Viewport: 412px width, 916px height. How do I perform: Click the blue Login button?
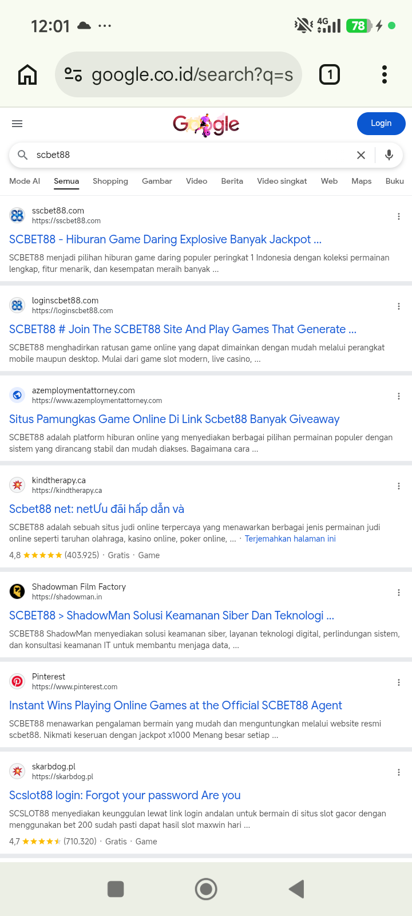pos(381,124)
